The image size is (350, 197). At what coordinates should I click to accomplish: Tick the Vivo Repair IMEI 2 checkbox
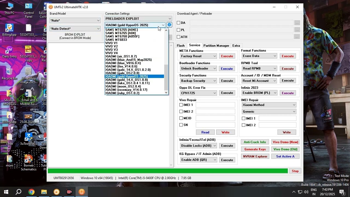[x=181, y=111]
